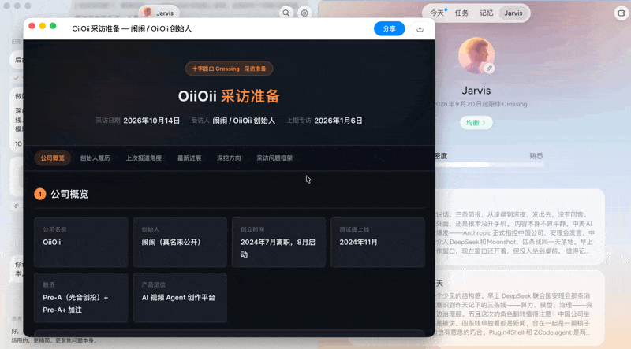631x349 pixels.
Task: Click the 融资 Pre-A card
Action: tap(81, 298)
